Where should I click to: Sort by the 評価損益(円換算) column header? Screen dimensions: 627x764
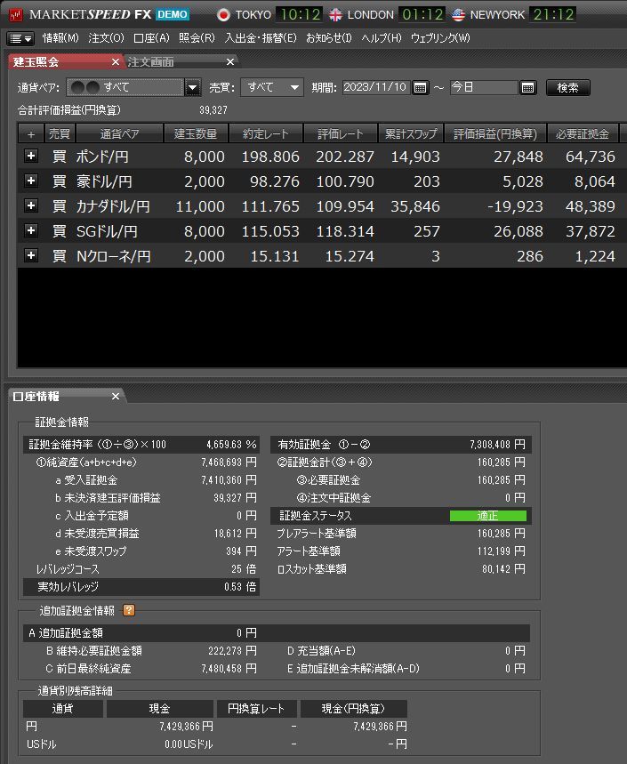click(494, 134)
